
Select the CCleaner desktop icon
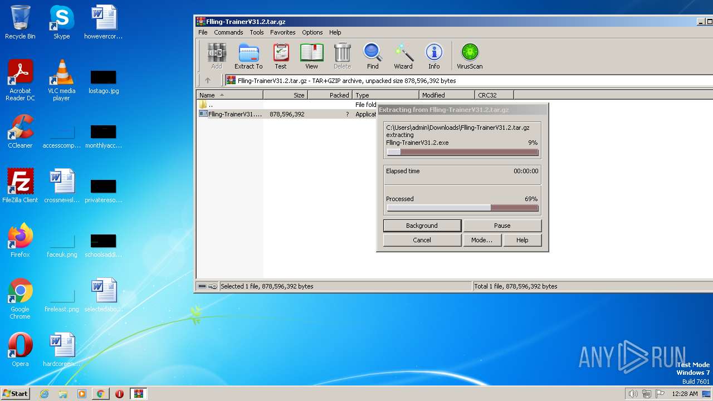pyautogui.click(x=20, y=132)
